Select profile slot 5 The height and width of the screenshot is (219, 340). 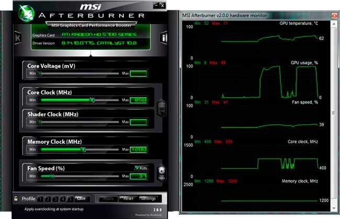tap(70, 199)
